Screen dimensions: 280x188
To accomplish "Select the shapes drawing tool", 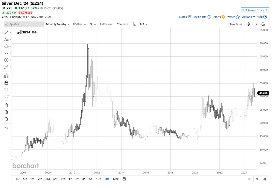I will point(6,46).
